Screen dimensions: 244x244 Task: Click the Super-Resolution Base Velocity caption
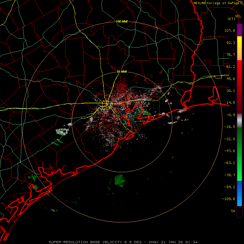[123, 242]
